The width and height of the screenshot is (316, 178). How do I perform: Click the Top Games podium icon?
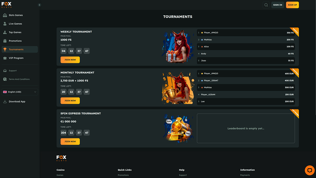(x=5, y=32)
